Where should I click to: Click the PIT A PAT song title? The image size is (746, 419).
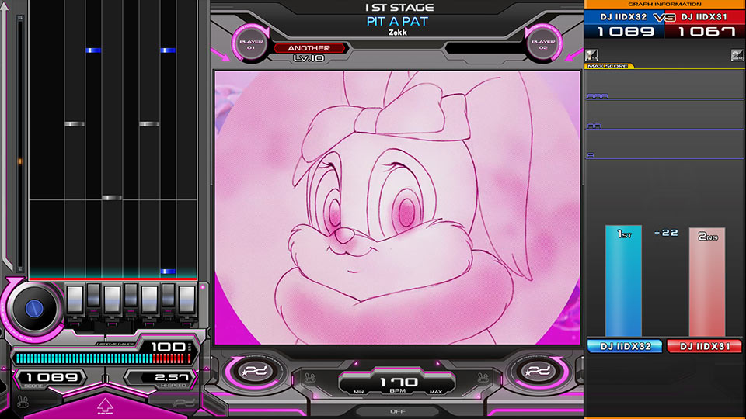pyautogui.click(x=397, y=22)
